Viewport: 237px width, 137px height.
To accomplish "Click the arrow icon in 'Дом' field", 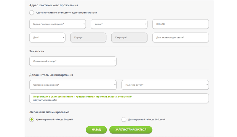I will 64,37.
